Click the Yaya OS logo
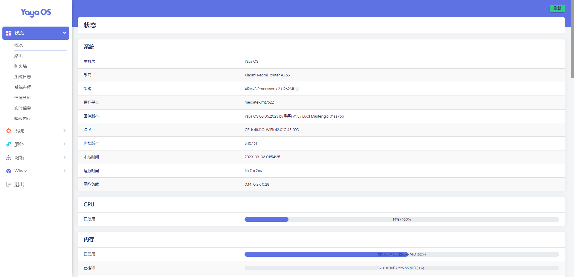 coord(36,13)
